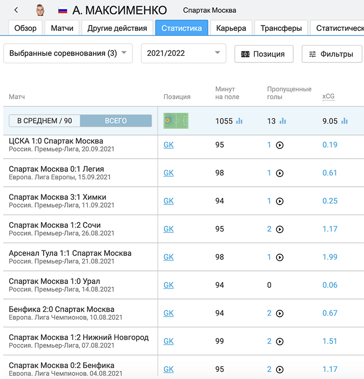364x379 pixels.
Task: Click the Позиция column header
Action: coord(177,97)
